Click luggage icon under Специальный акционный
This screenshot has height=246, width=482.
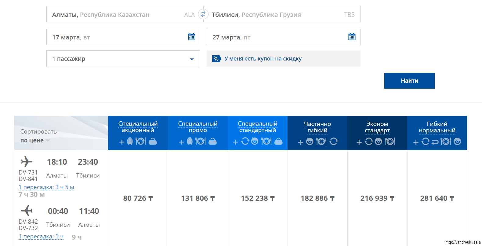pos(130,141)
